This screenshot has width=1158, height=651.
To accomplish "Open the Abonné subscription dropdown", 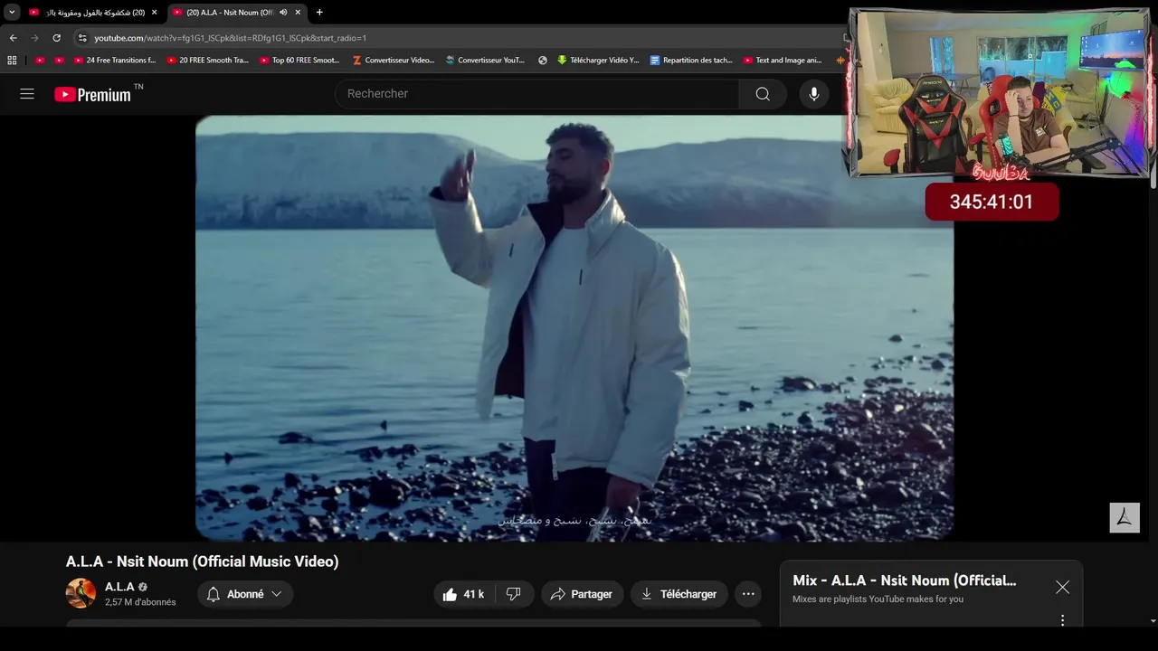I will (x=245, y=594).
